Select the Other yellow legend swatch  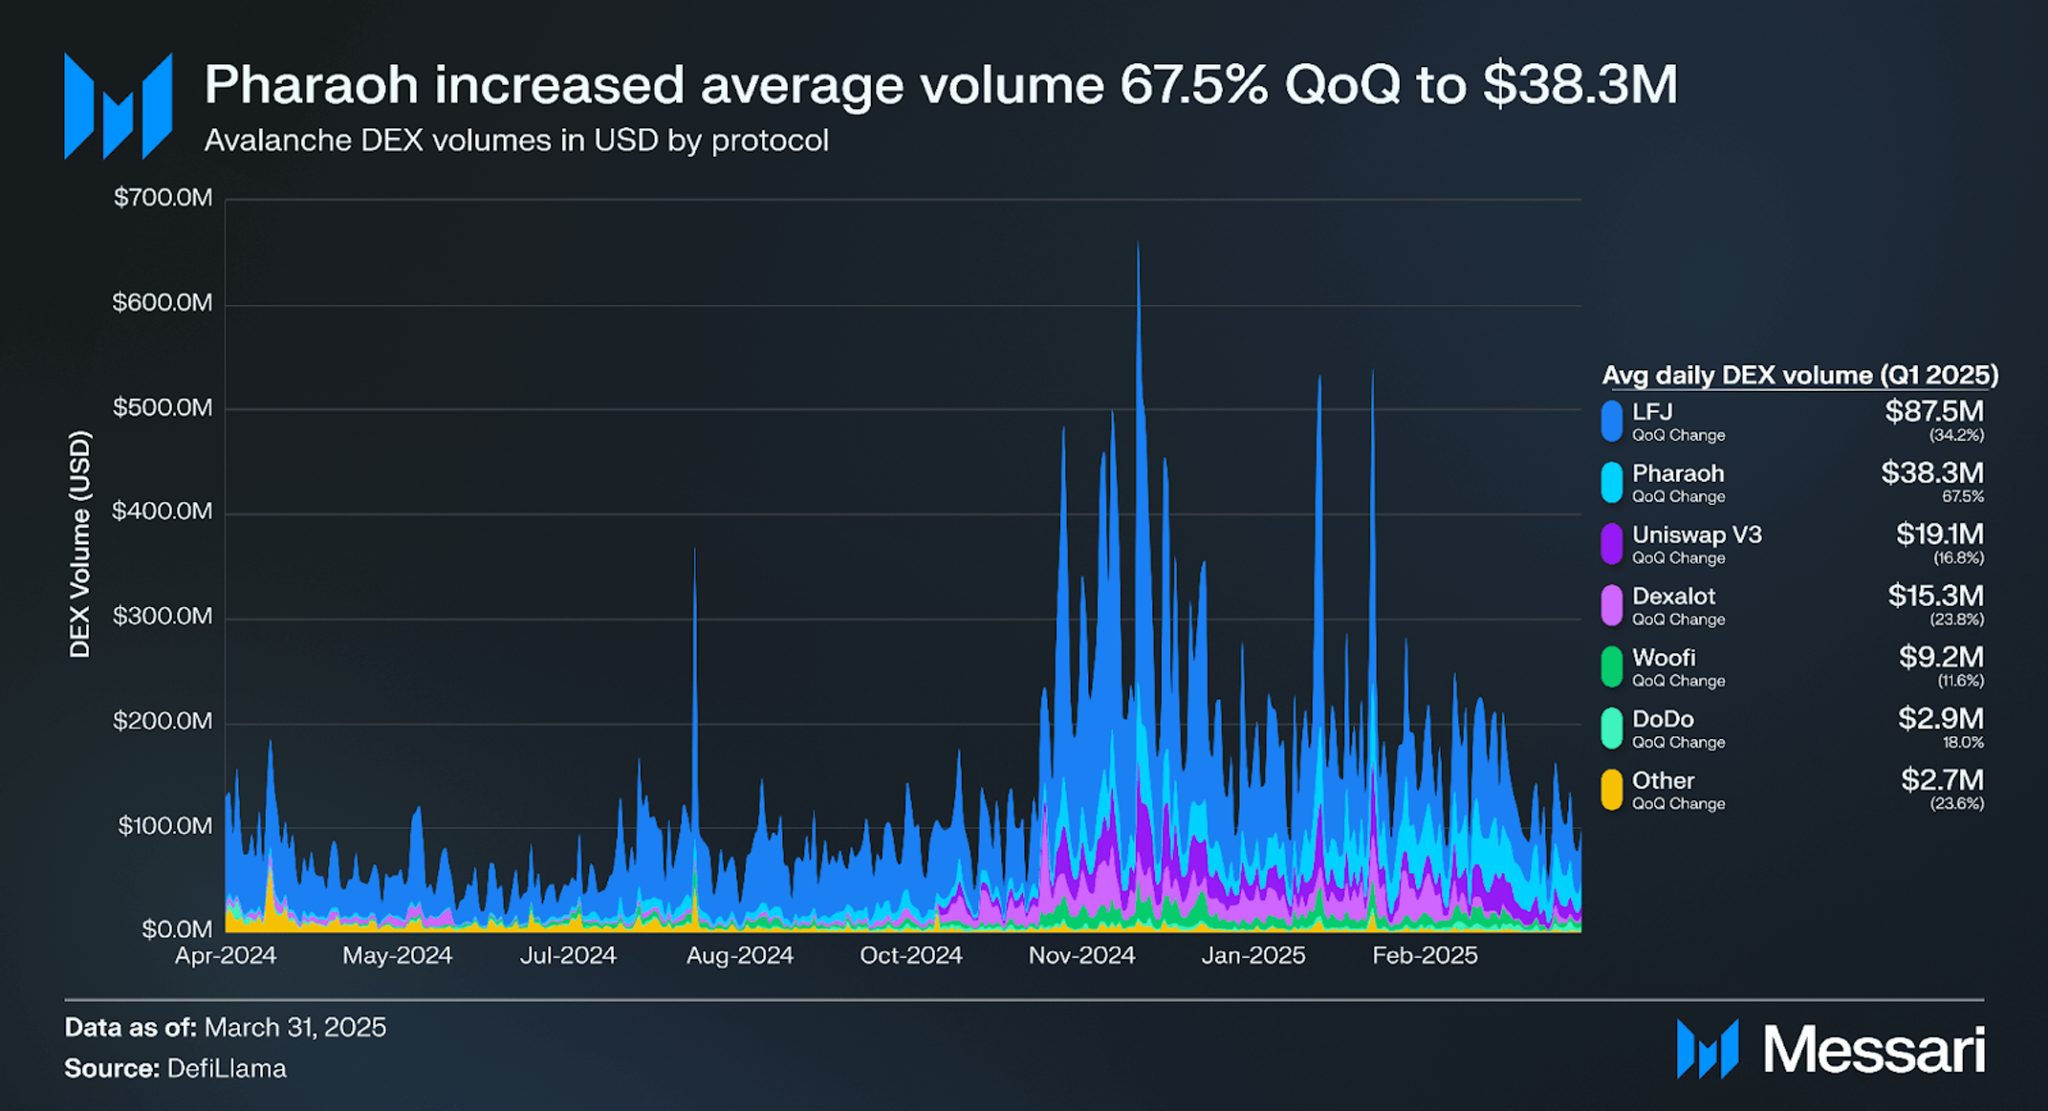point(1612,790)
